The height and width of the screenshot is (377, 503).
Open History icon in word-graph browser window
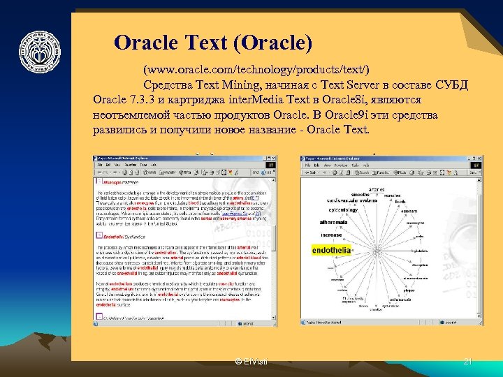point(412,172)
